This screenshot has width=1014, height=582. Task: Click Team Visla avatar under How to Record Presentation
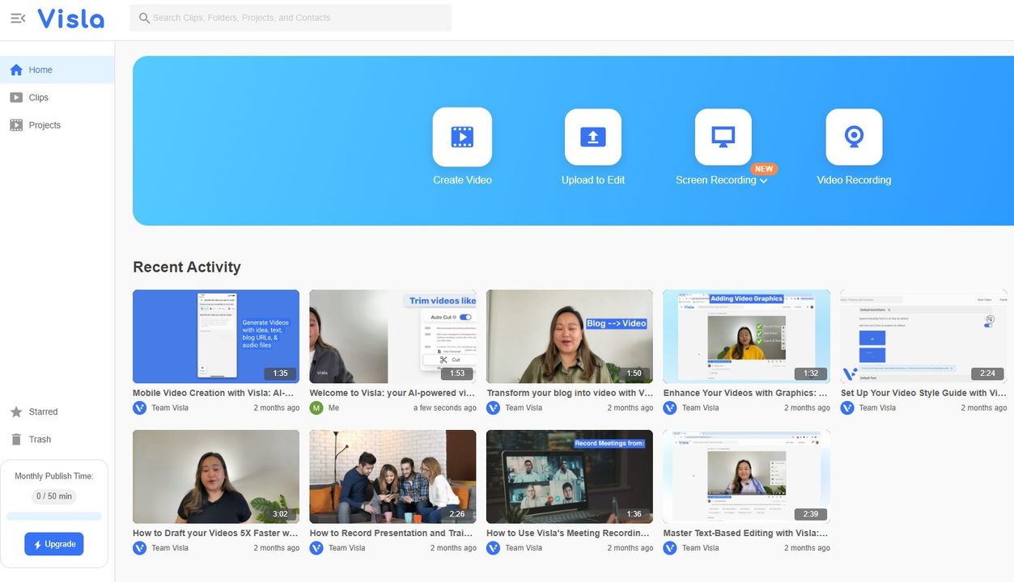coord(316,548)
